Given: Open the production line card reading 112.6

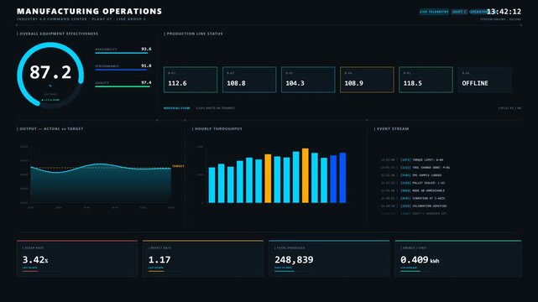Looking at the screenshot, I should pos(191,80).
